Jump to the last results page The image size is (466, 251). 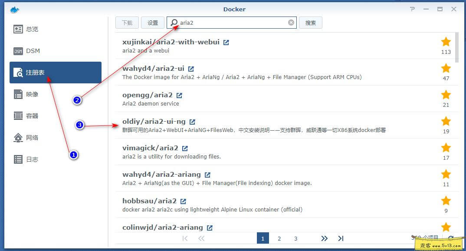(341, 238)
